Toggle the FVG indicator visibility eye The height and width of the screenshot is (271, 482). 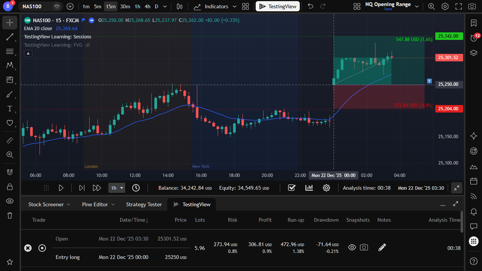[x=88, y=45]
